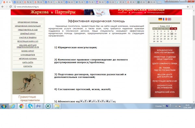
Task: Select the French flag language icon
Action: [x=165, y=19]
